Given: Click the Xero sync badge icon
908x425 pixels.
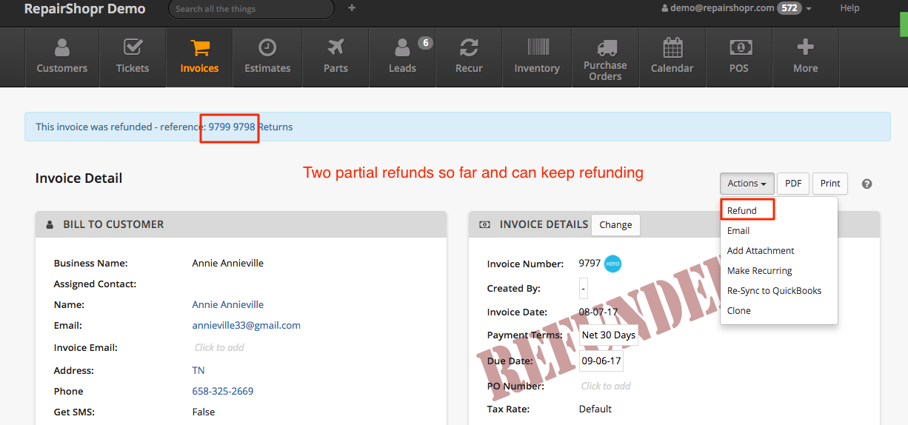Looking at the screenshot, I should [x=612, y=263].
